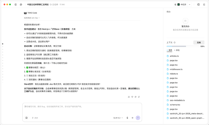The image size is (209, 125).
Task: Click the TRAE Code agent icon
Action: pyautogui.click(x=25, y=13)
